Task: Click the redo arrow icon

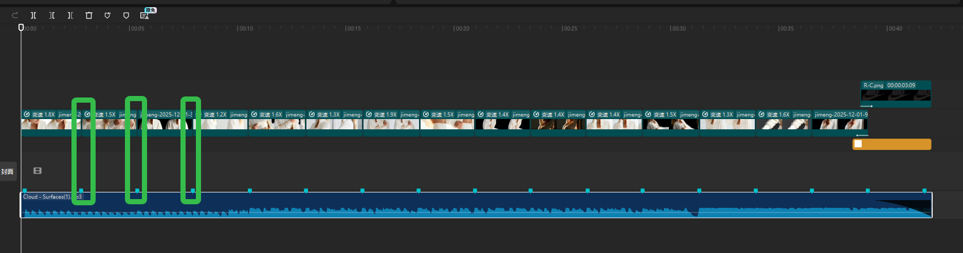Action: pos(15,15)
